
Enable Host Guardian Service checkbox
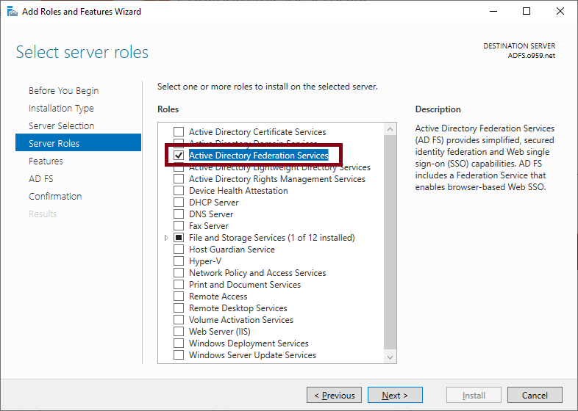click(x=179, y=250)
